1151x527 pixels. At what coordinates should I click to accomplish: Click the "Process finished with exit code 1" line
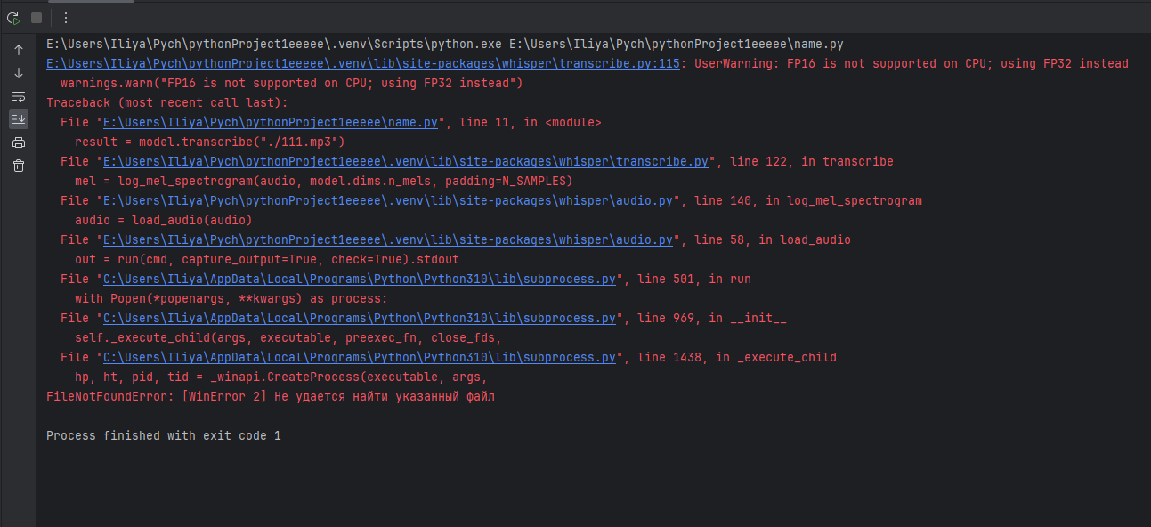[164, 436]
